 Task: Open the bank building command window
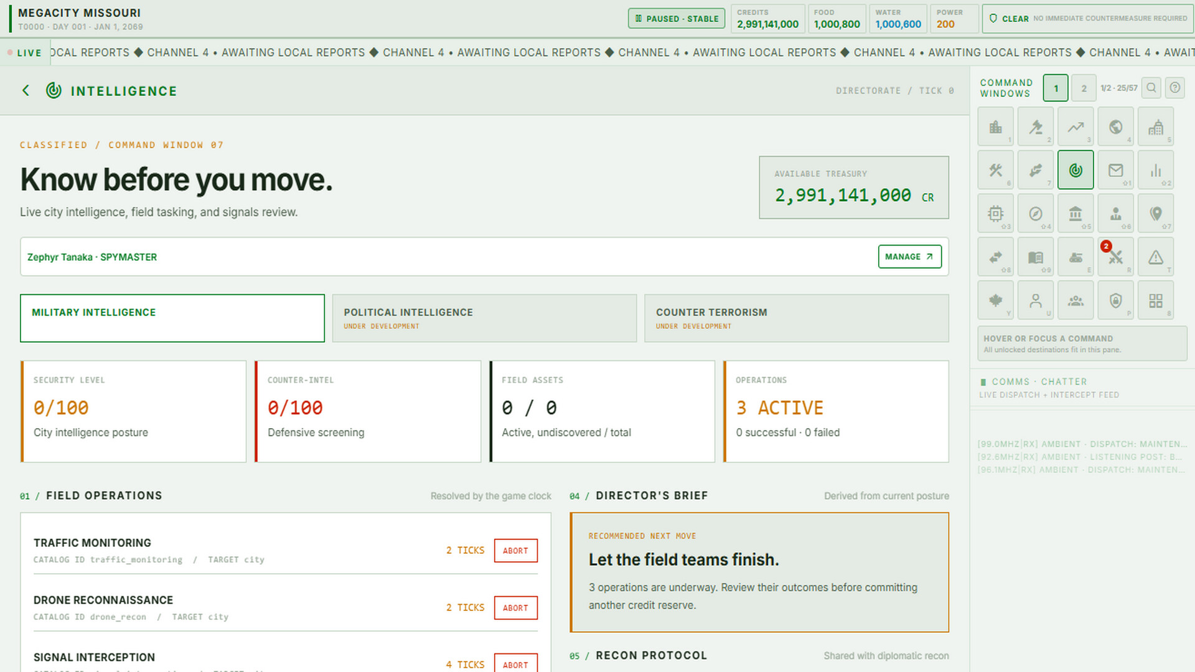(x=1075, y=213)
